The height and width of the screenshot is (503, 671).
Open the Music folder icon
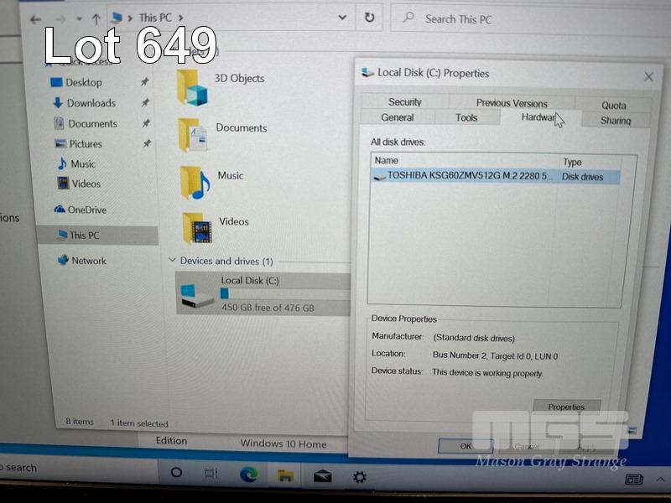[195, 182]
